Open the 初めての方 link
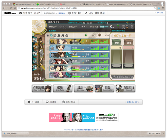This screenshot has height=139, width=167. 160,13
